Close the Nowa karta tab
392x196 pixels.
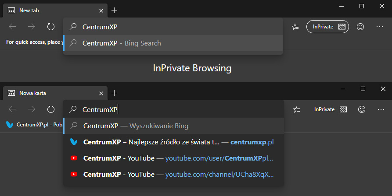click(x=101, y=93)
